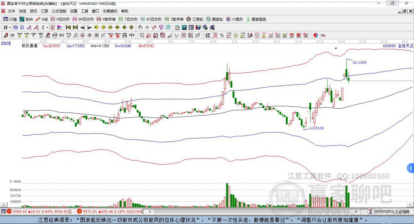
Task: Open the 行情 quotes view
Action: 10,19
